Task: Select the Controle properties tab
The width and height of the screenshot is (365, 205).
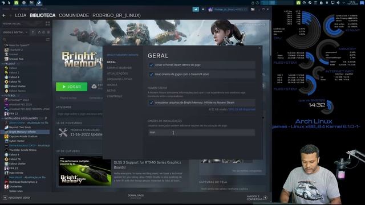Action: click(x=114, y=96)
